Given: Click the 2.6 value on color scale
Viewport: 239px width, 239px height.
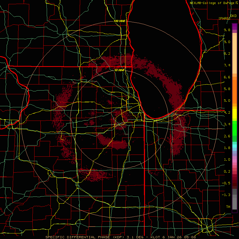Looking at the screenshot, I should 227,136.
